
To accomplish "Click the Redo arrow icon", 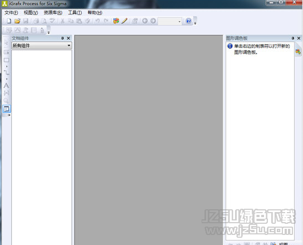I will pyautogui.click(x=106, y=21).
